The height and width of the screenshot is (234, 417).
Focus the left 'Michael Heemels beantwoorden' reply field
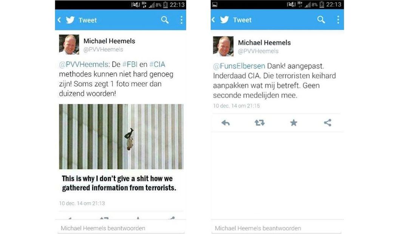121,228
